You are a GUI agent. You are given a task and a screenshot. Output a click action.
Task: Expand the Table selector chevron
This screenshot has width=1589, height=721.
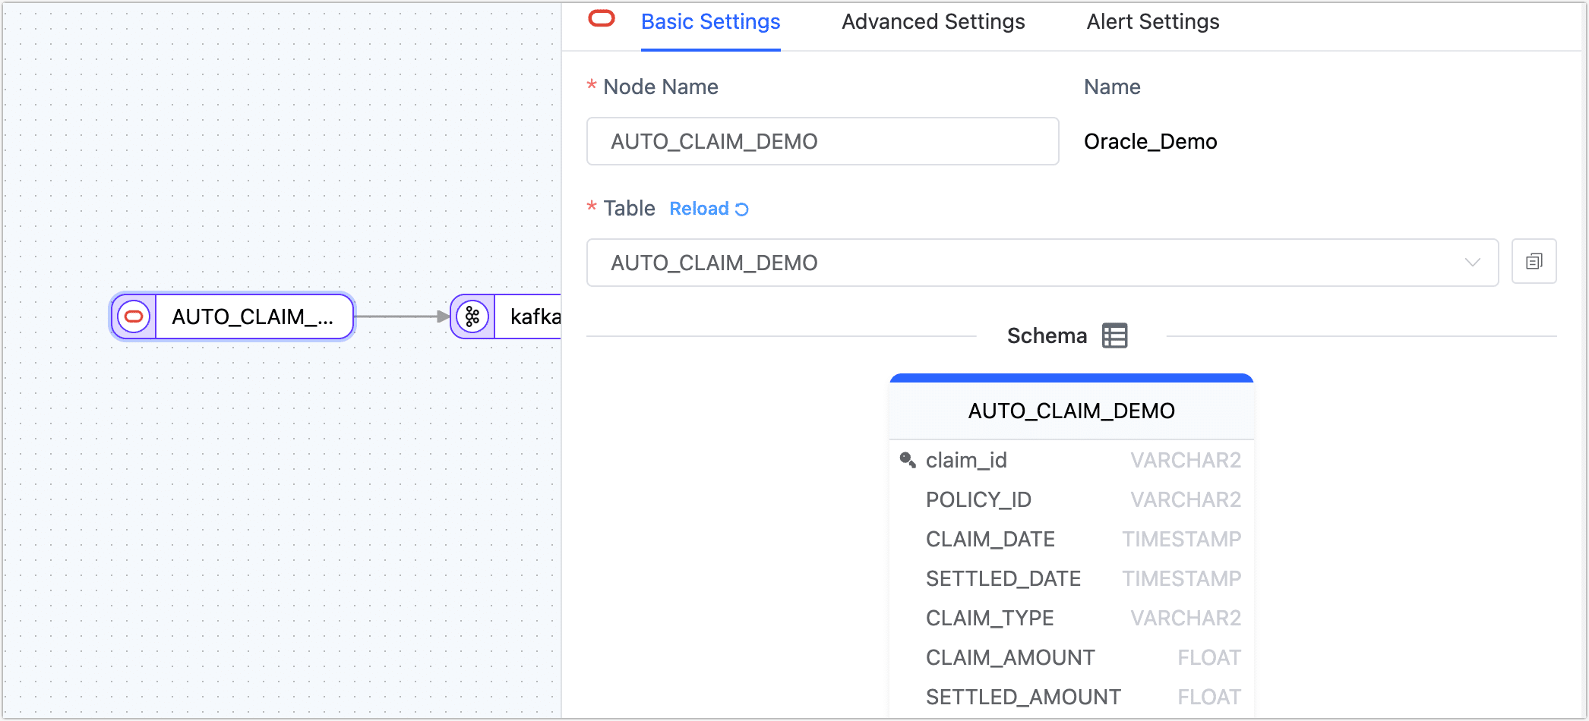(1472, 262)
